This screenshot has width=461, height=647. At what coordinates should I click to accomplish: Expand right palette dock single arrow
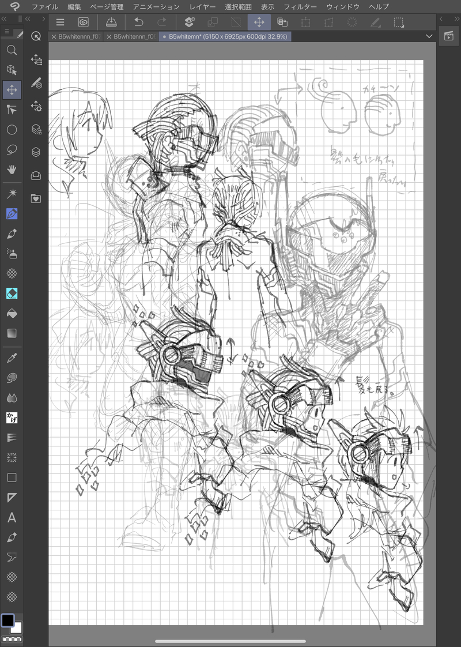441,18
